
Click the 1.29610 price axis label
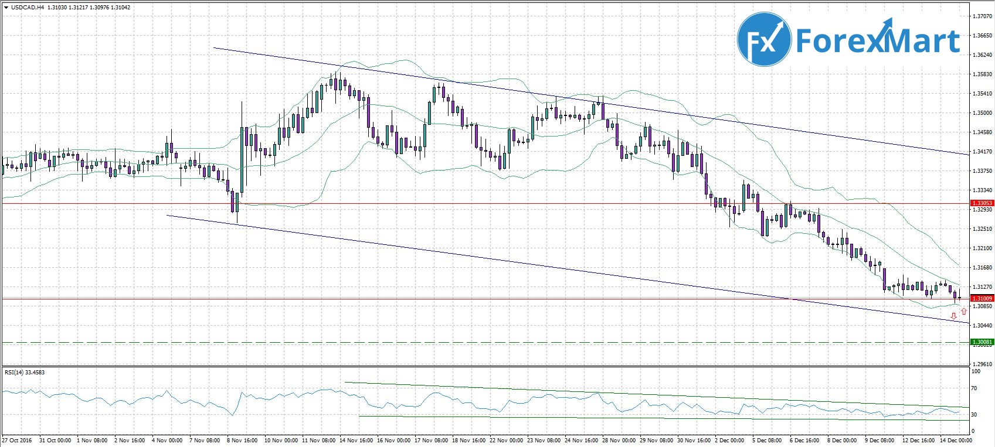(x=982, y=363)
